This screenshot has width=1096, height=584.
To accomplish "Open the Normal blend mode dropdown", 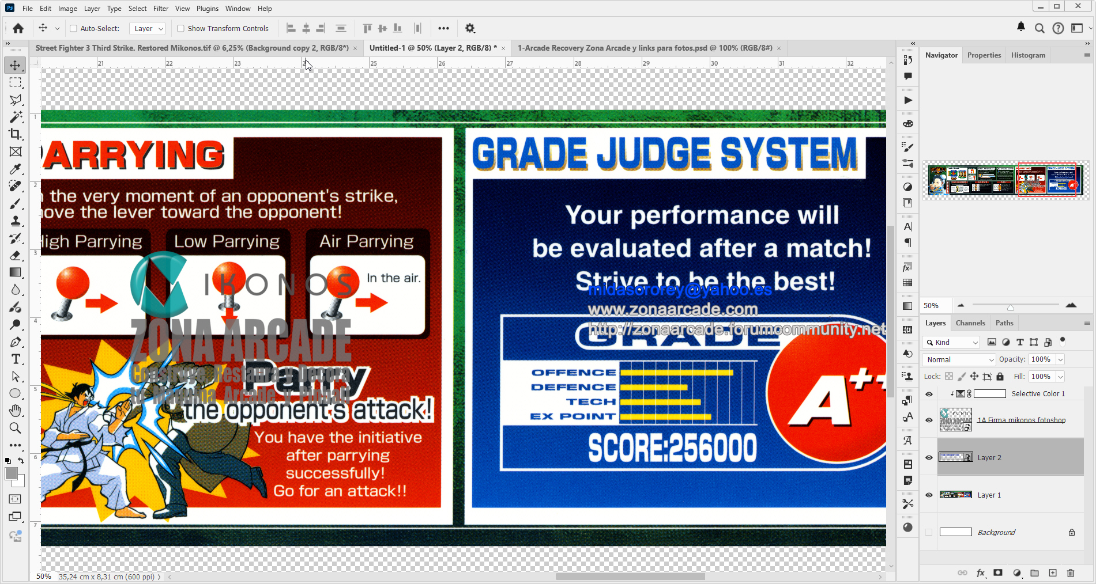I will pyautogui.click(x=959, y=359).
